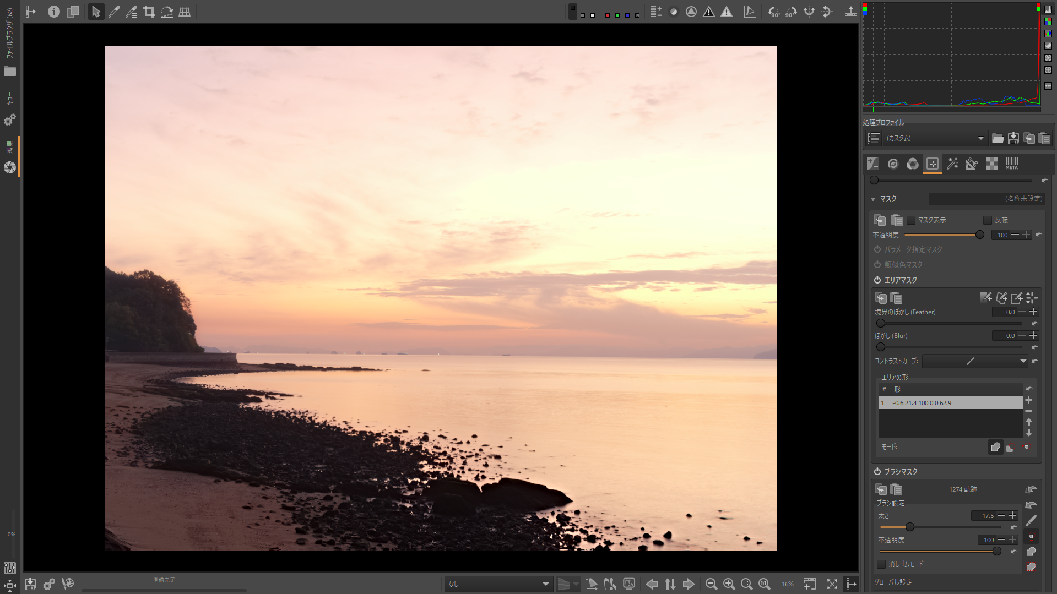1057x594 pixels.
Task: Add a new area shape with plus icon
Action: click(1028, 400)
